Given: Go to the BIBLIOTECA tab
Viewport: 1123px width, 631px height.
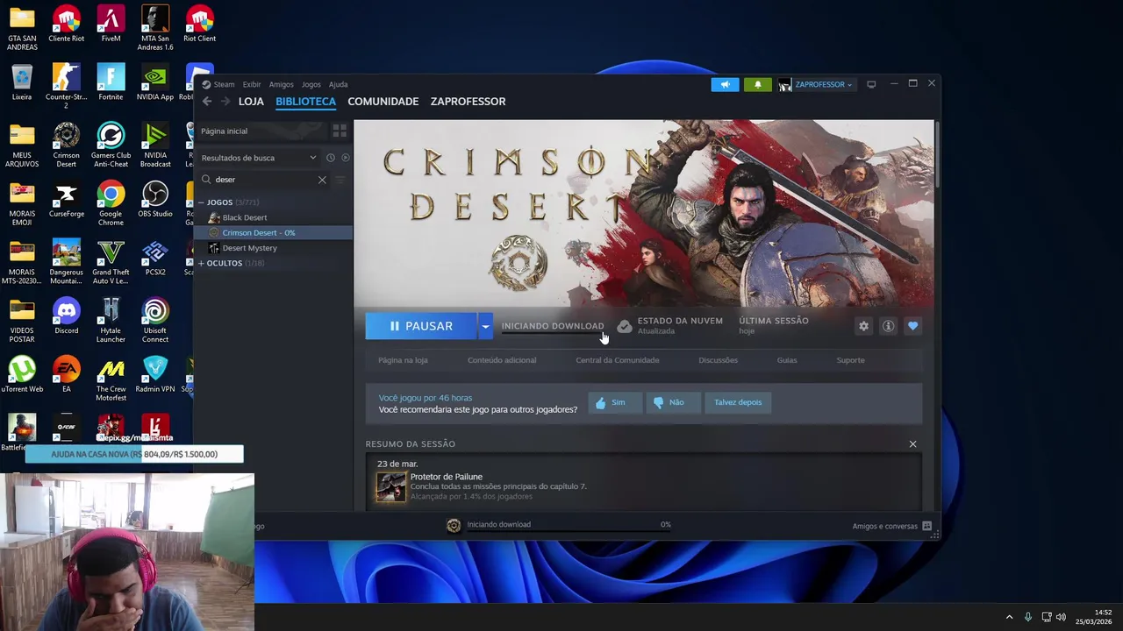Looking at the screenshot, I should tap(305, 102).
